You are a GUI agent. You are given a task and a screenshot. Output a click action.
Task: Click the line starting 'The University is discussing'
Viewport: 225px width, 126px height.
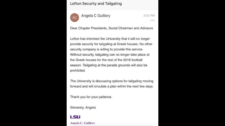tap(111, 81)
